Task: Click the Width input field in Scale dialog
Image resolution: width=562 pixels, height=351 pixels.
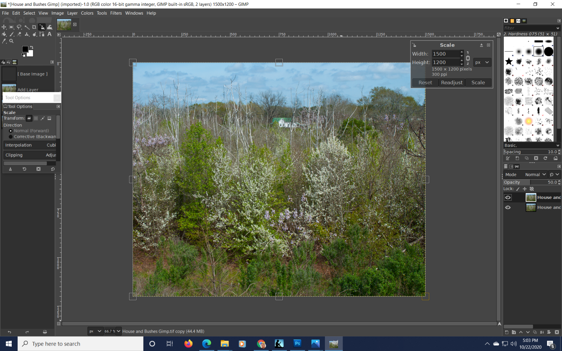Action: coord(446,53)
